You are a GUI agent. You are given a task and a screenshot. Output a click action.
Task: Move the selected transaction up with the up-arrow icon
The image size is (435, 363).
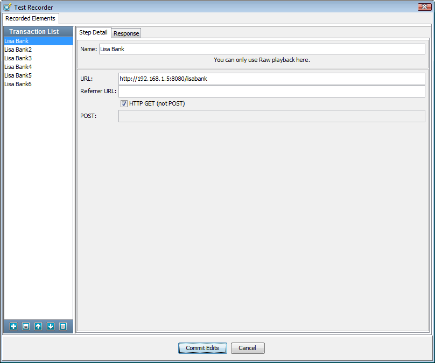[x=38, y=326]
